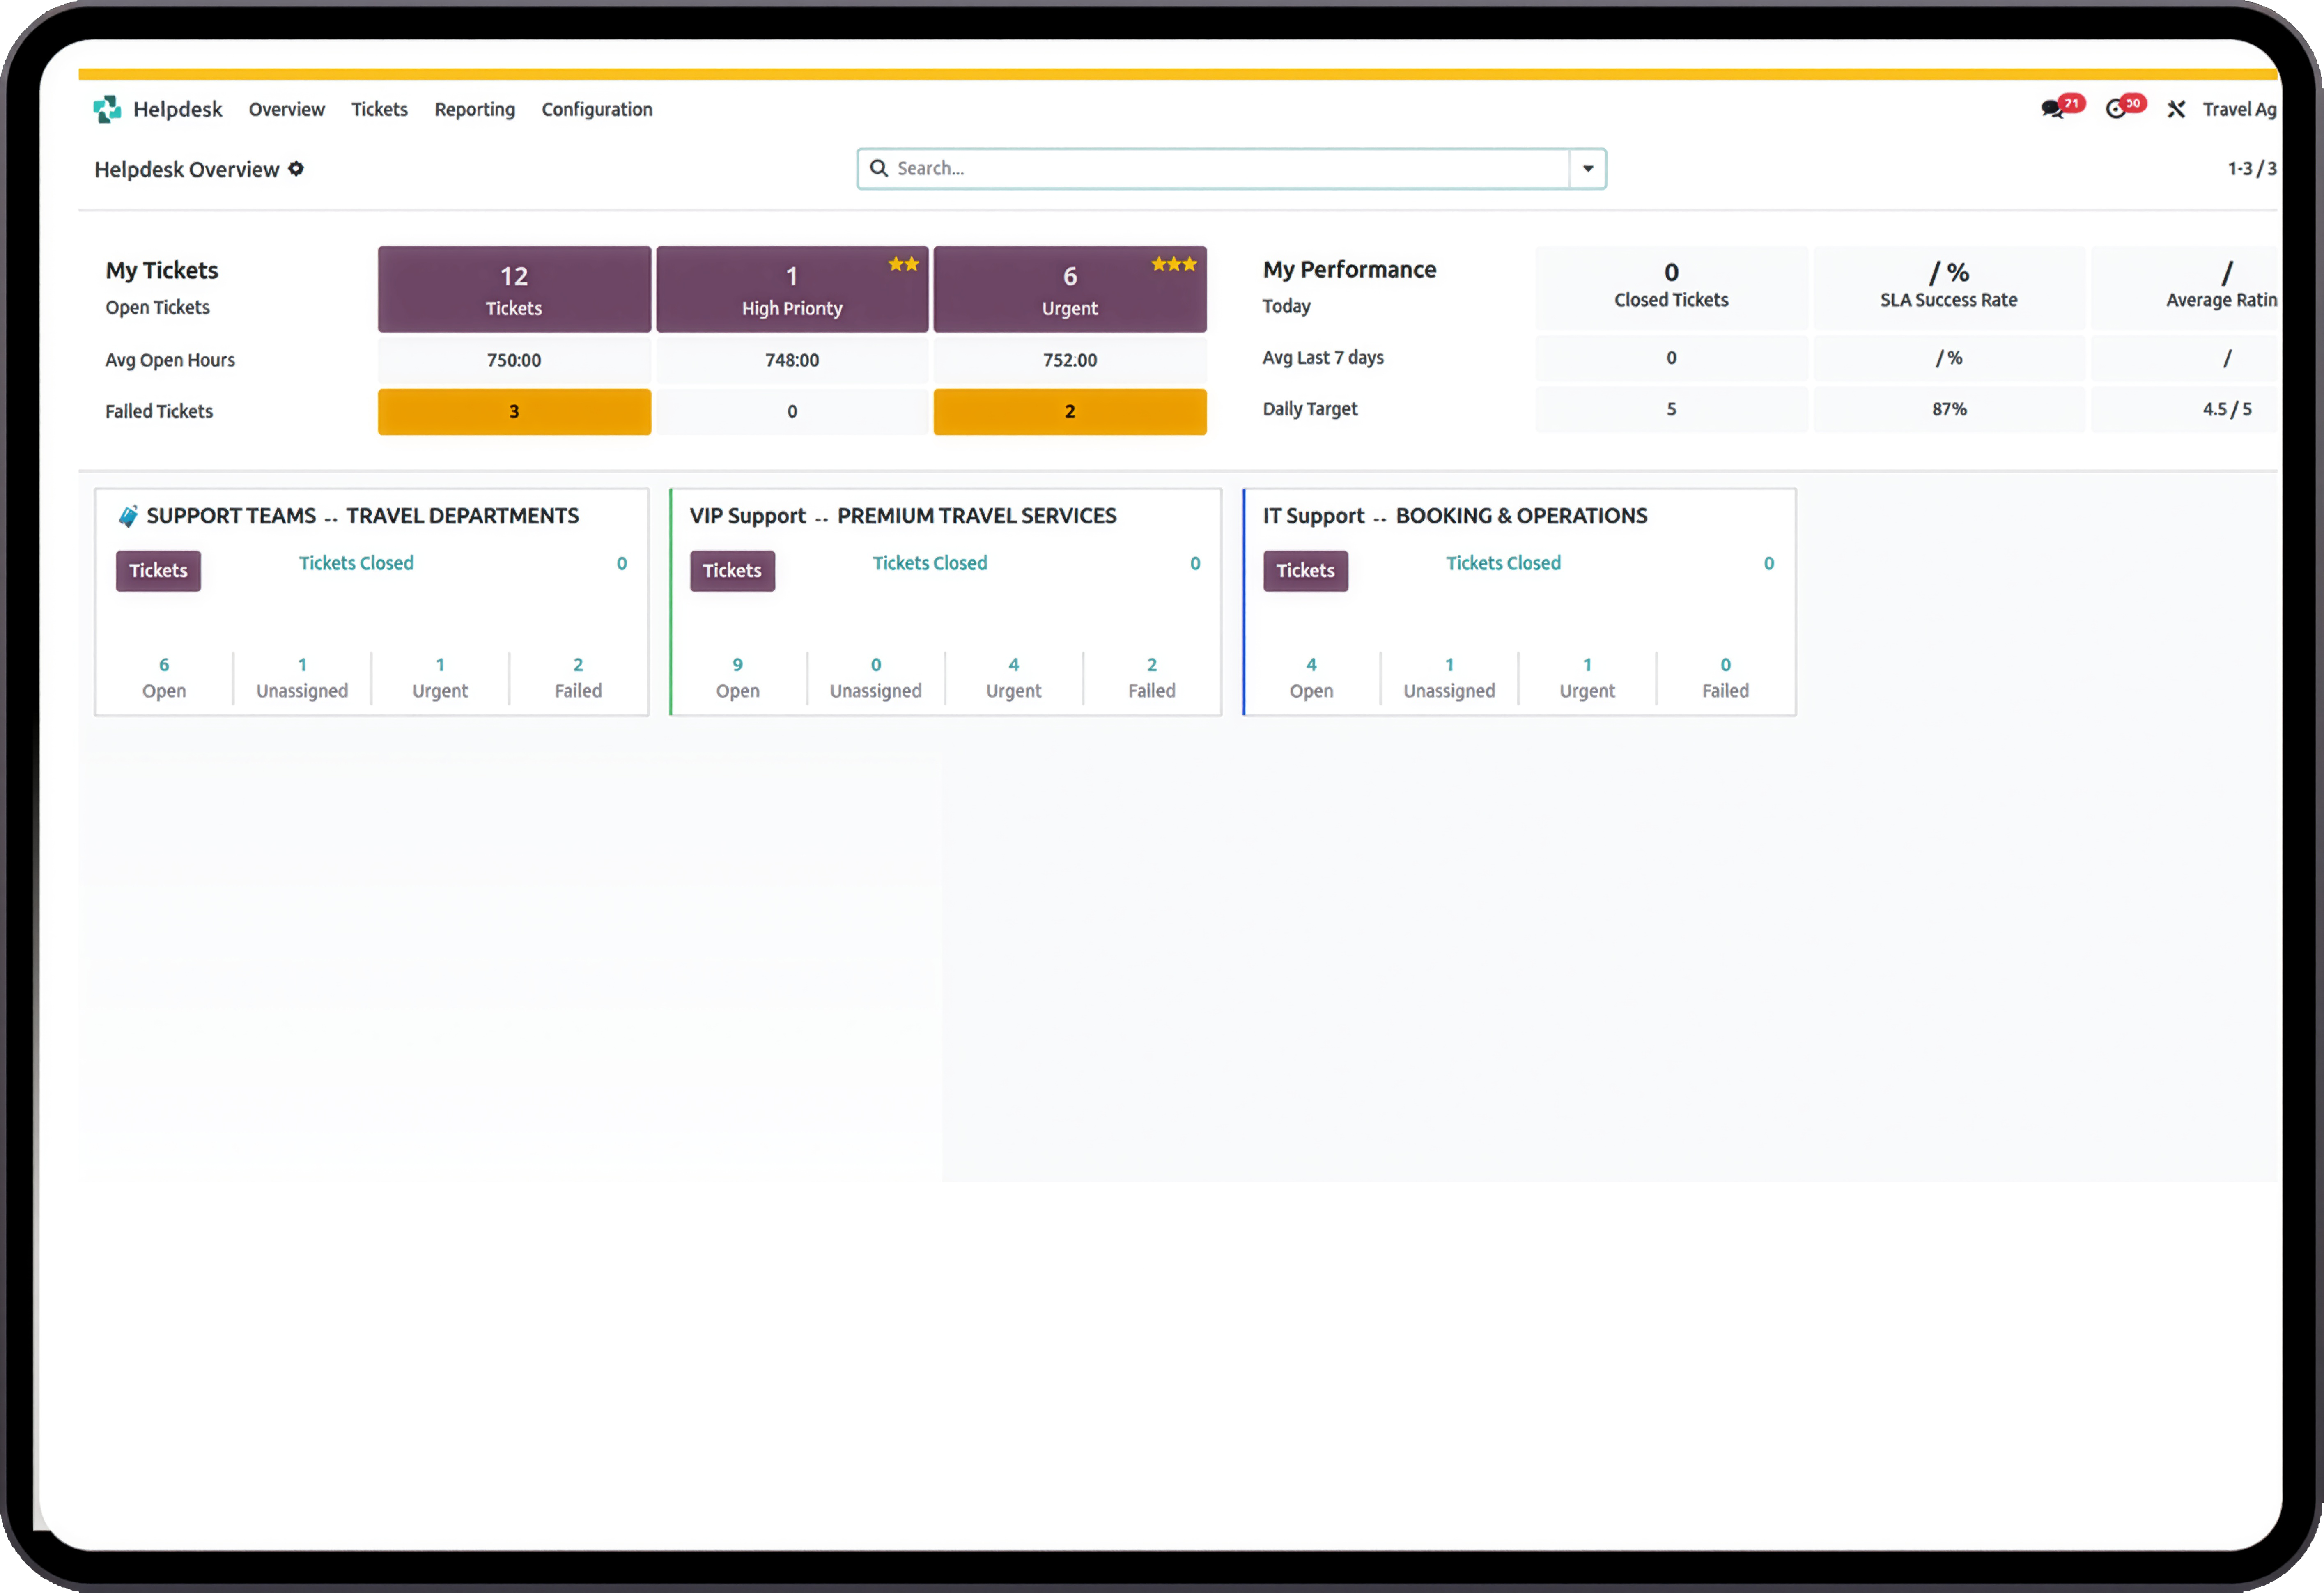Click the magnifier icon in the search box
2324x1593 pixels.
879,168
